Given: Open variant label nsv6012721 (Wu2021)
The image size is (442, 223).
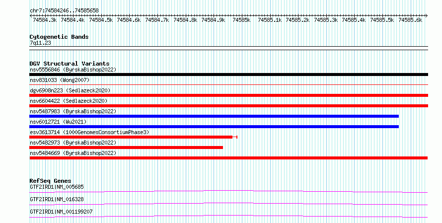Looking at the screenshot, I should (58, 122).
